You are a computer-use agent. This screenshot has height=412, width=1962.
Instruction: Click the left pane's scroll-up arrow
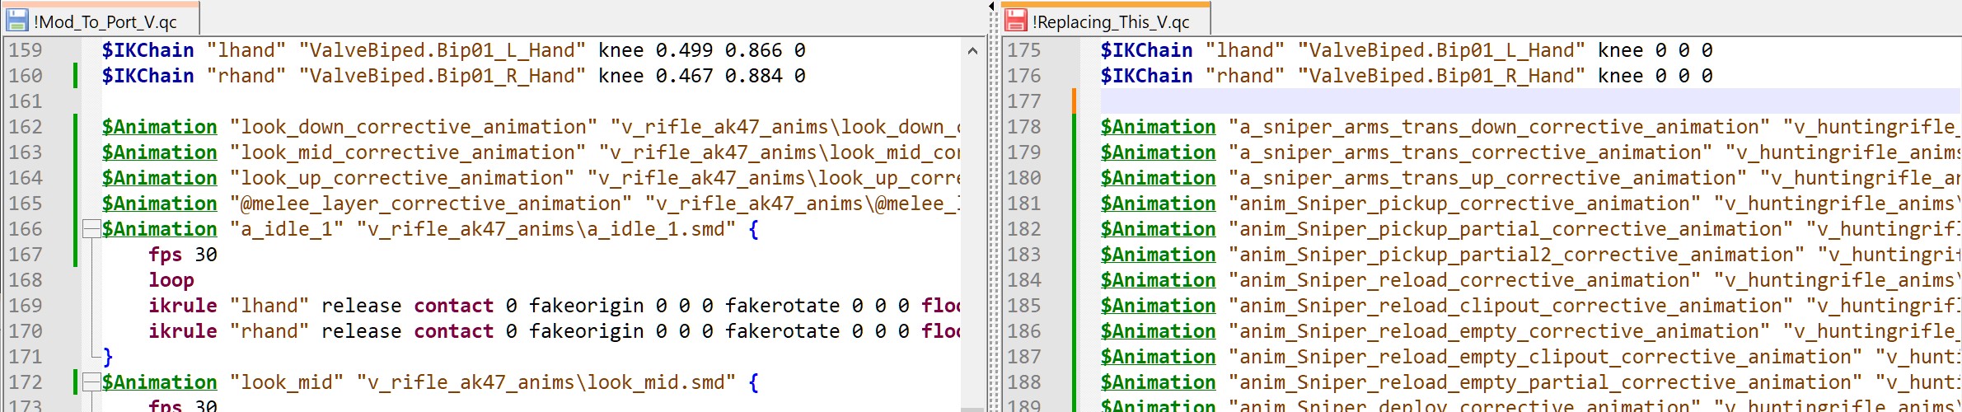(972, 50)
